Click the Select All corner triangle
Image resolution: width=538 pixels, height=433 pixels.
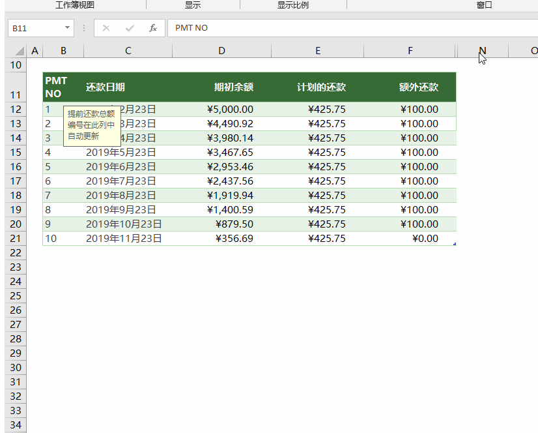[x=20, y=51]
